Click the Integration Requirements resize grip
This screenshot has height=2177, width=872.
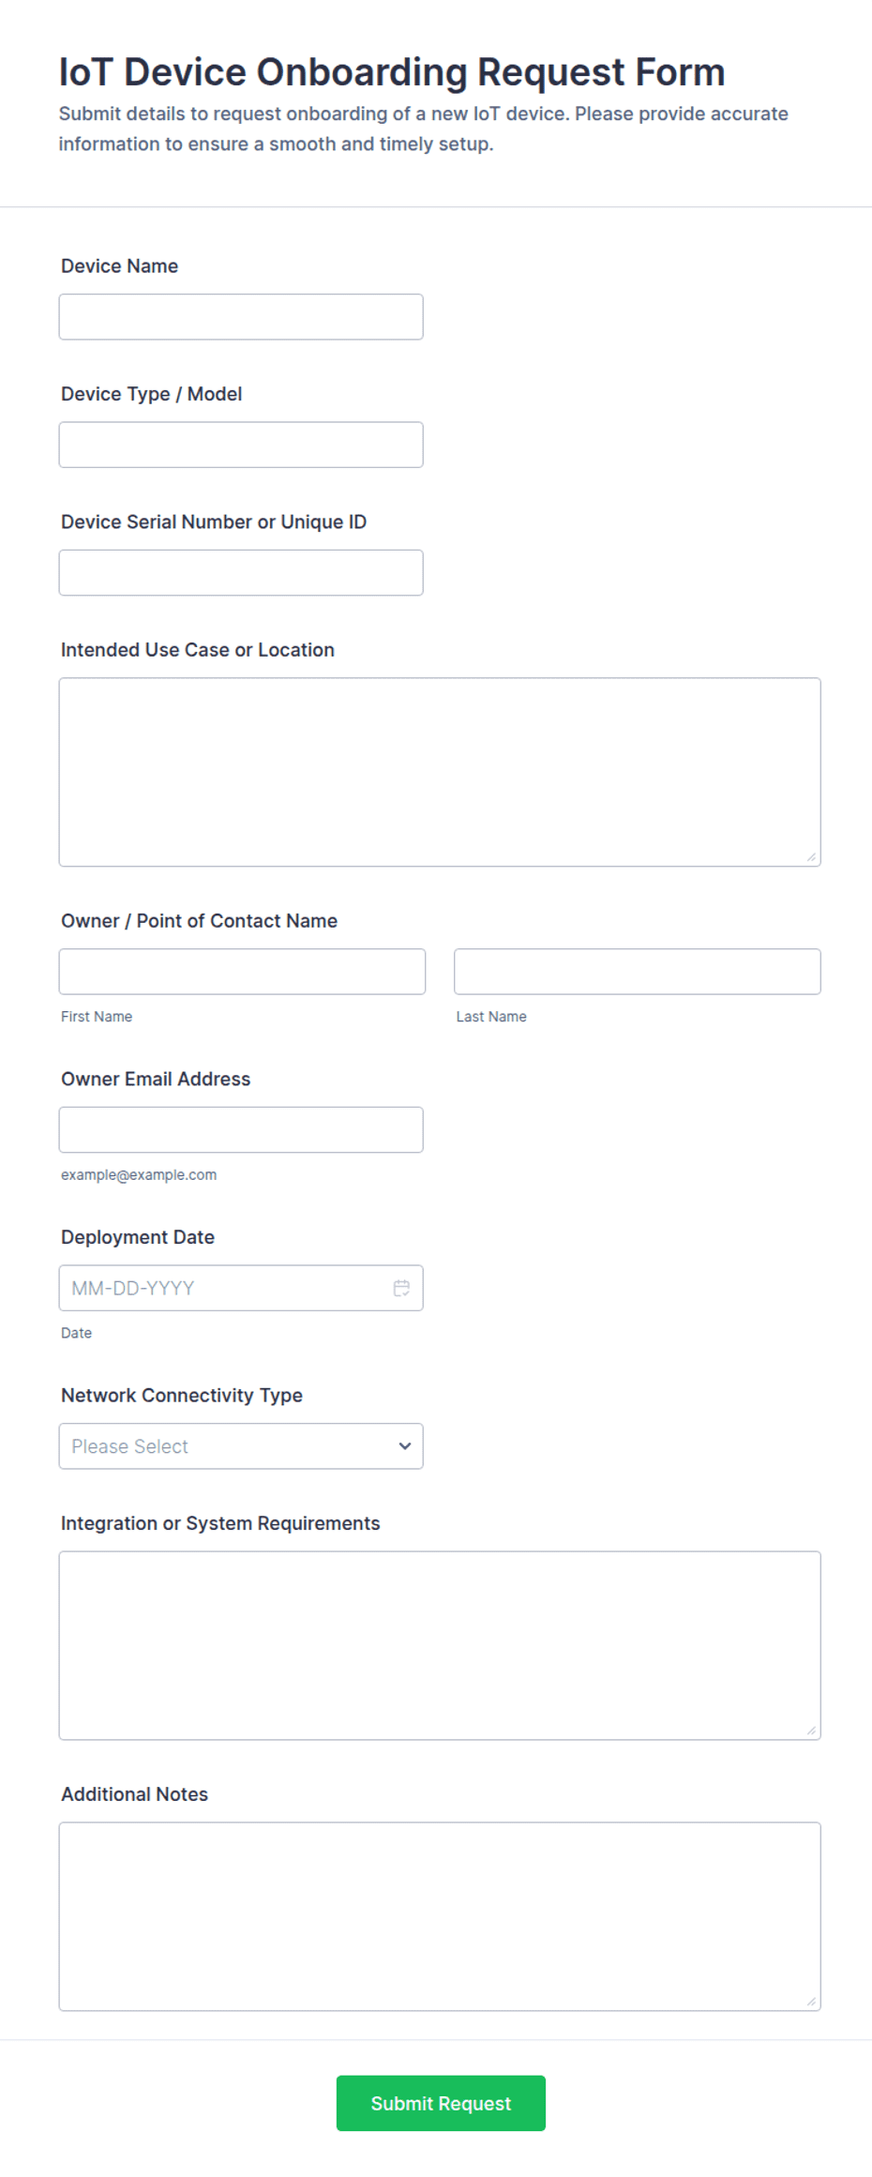coord(812,1731)
